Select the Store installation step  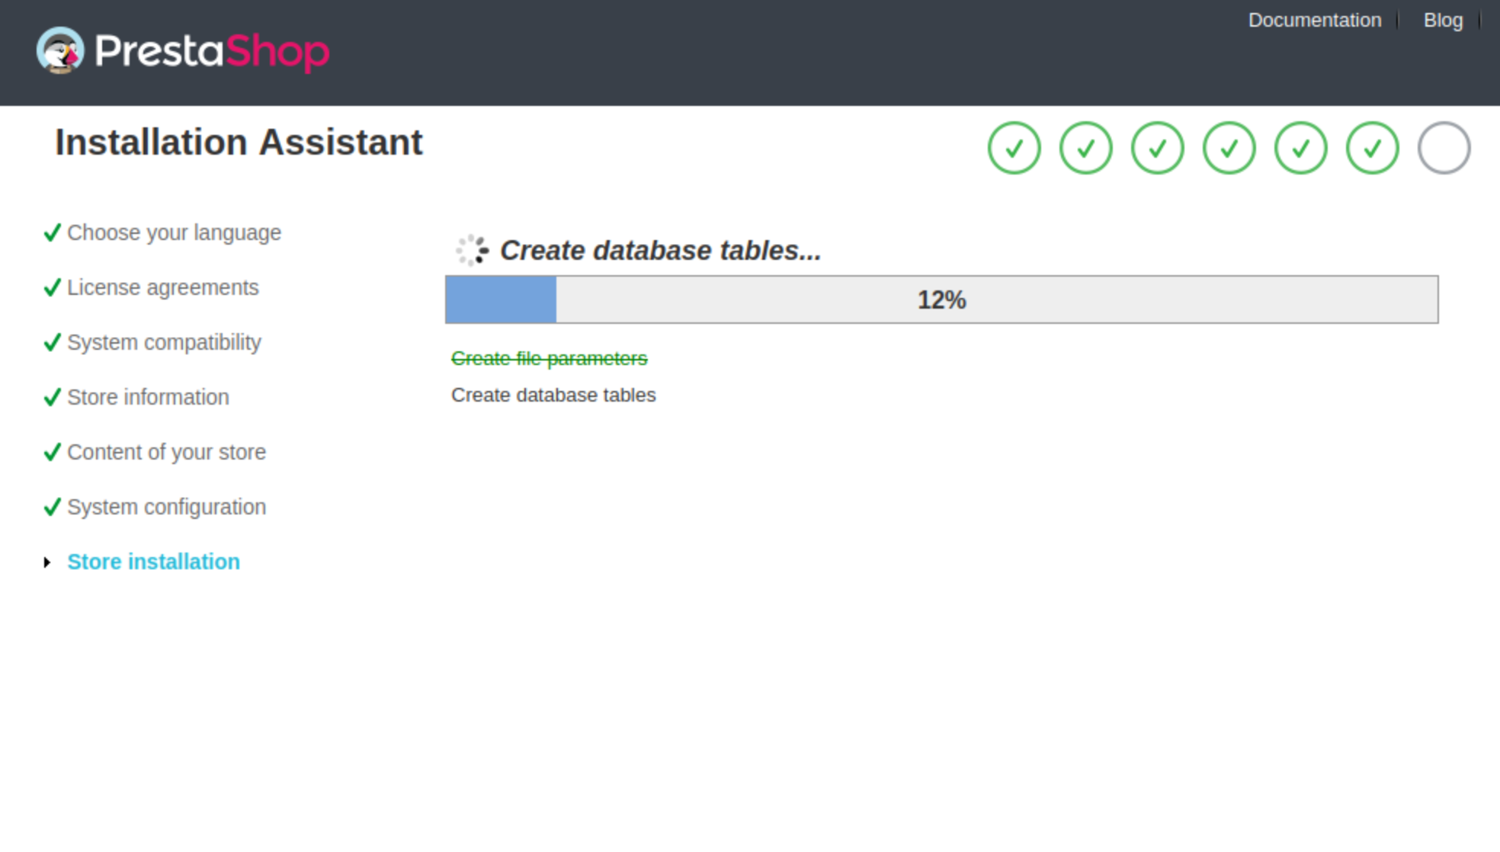153,562
